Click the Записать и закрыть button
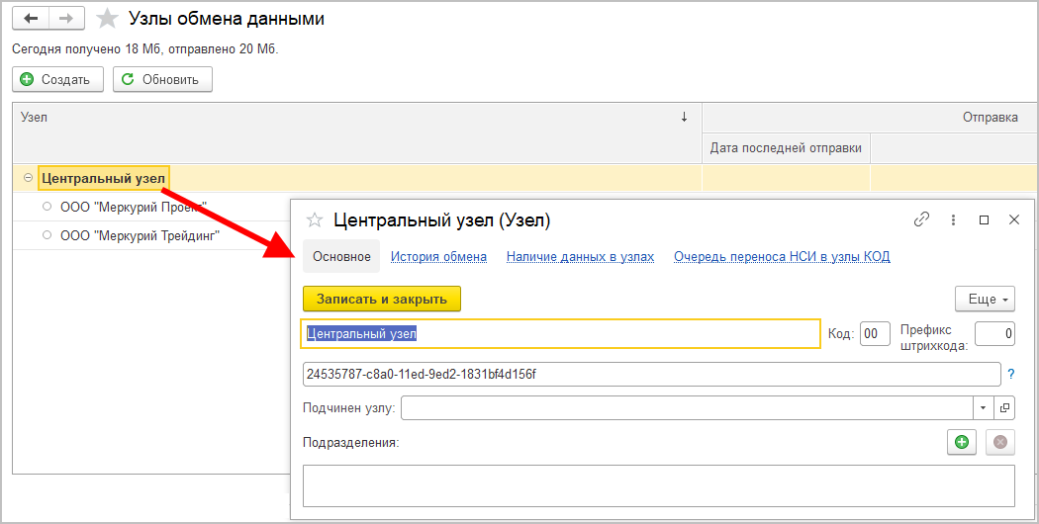The image size is (1039, 524). point(382,299)
